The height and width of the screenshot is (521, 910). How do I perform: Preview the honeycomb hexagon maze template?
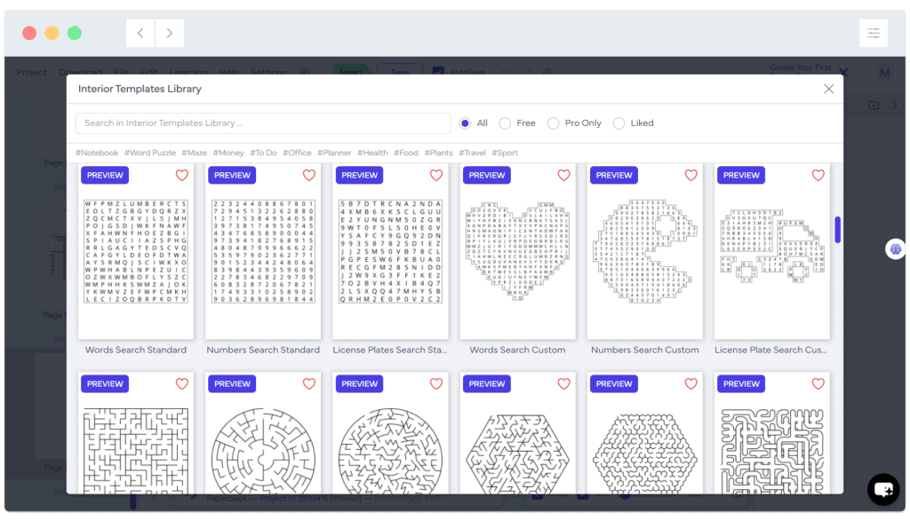pyautogui.click(x=614, y=383)
